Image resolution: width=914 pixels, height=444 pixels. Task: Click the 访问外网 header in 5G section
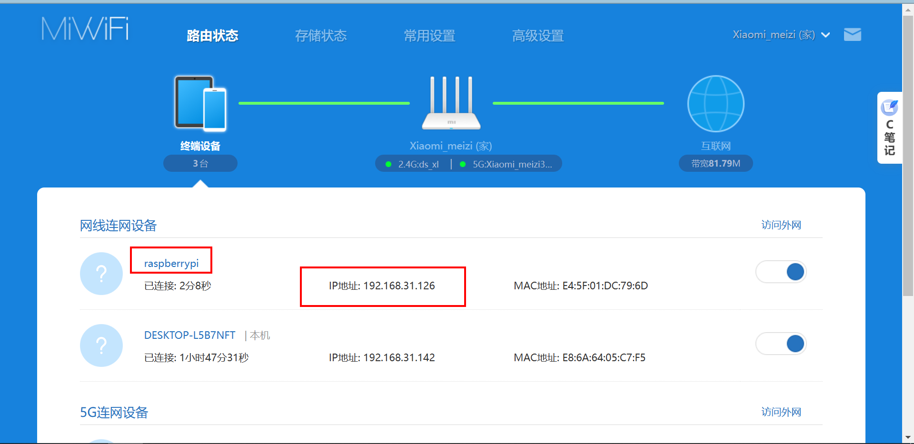781,412
